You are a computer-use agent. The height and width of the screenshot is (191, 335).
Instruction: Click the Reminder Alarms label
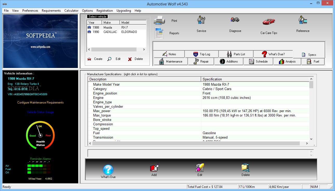pos(40,159)
